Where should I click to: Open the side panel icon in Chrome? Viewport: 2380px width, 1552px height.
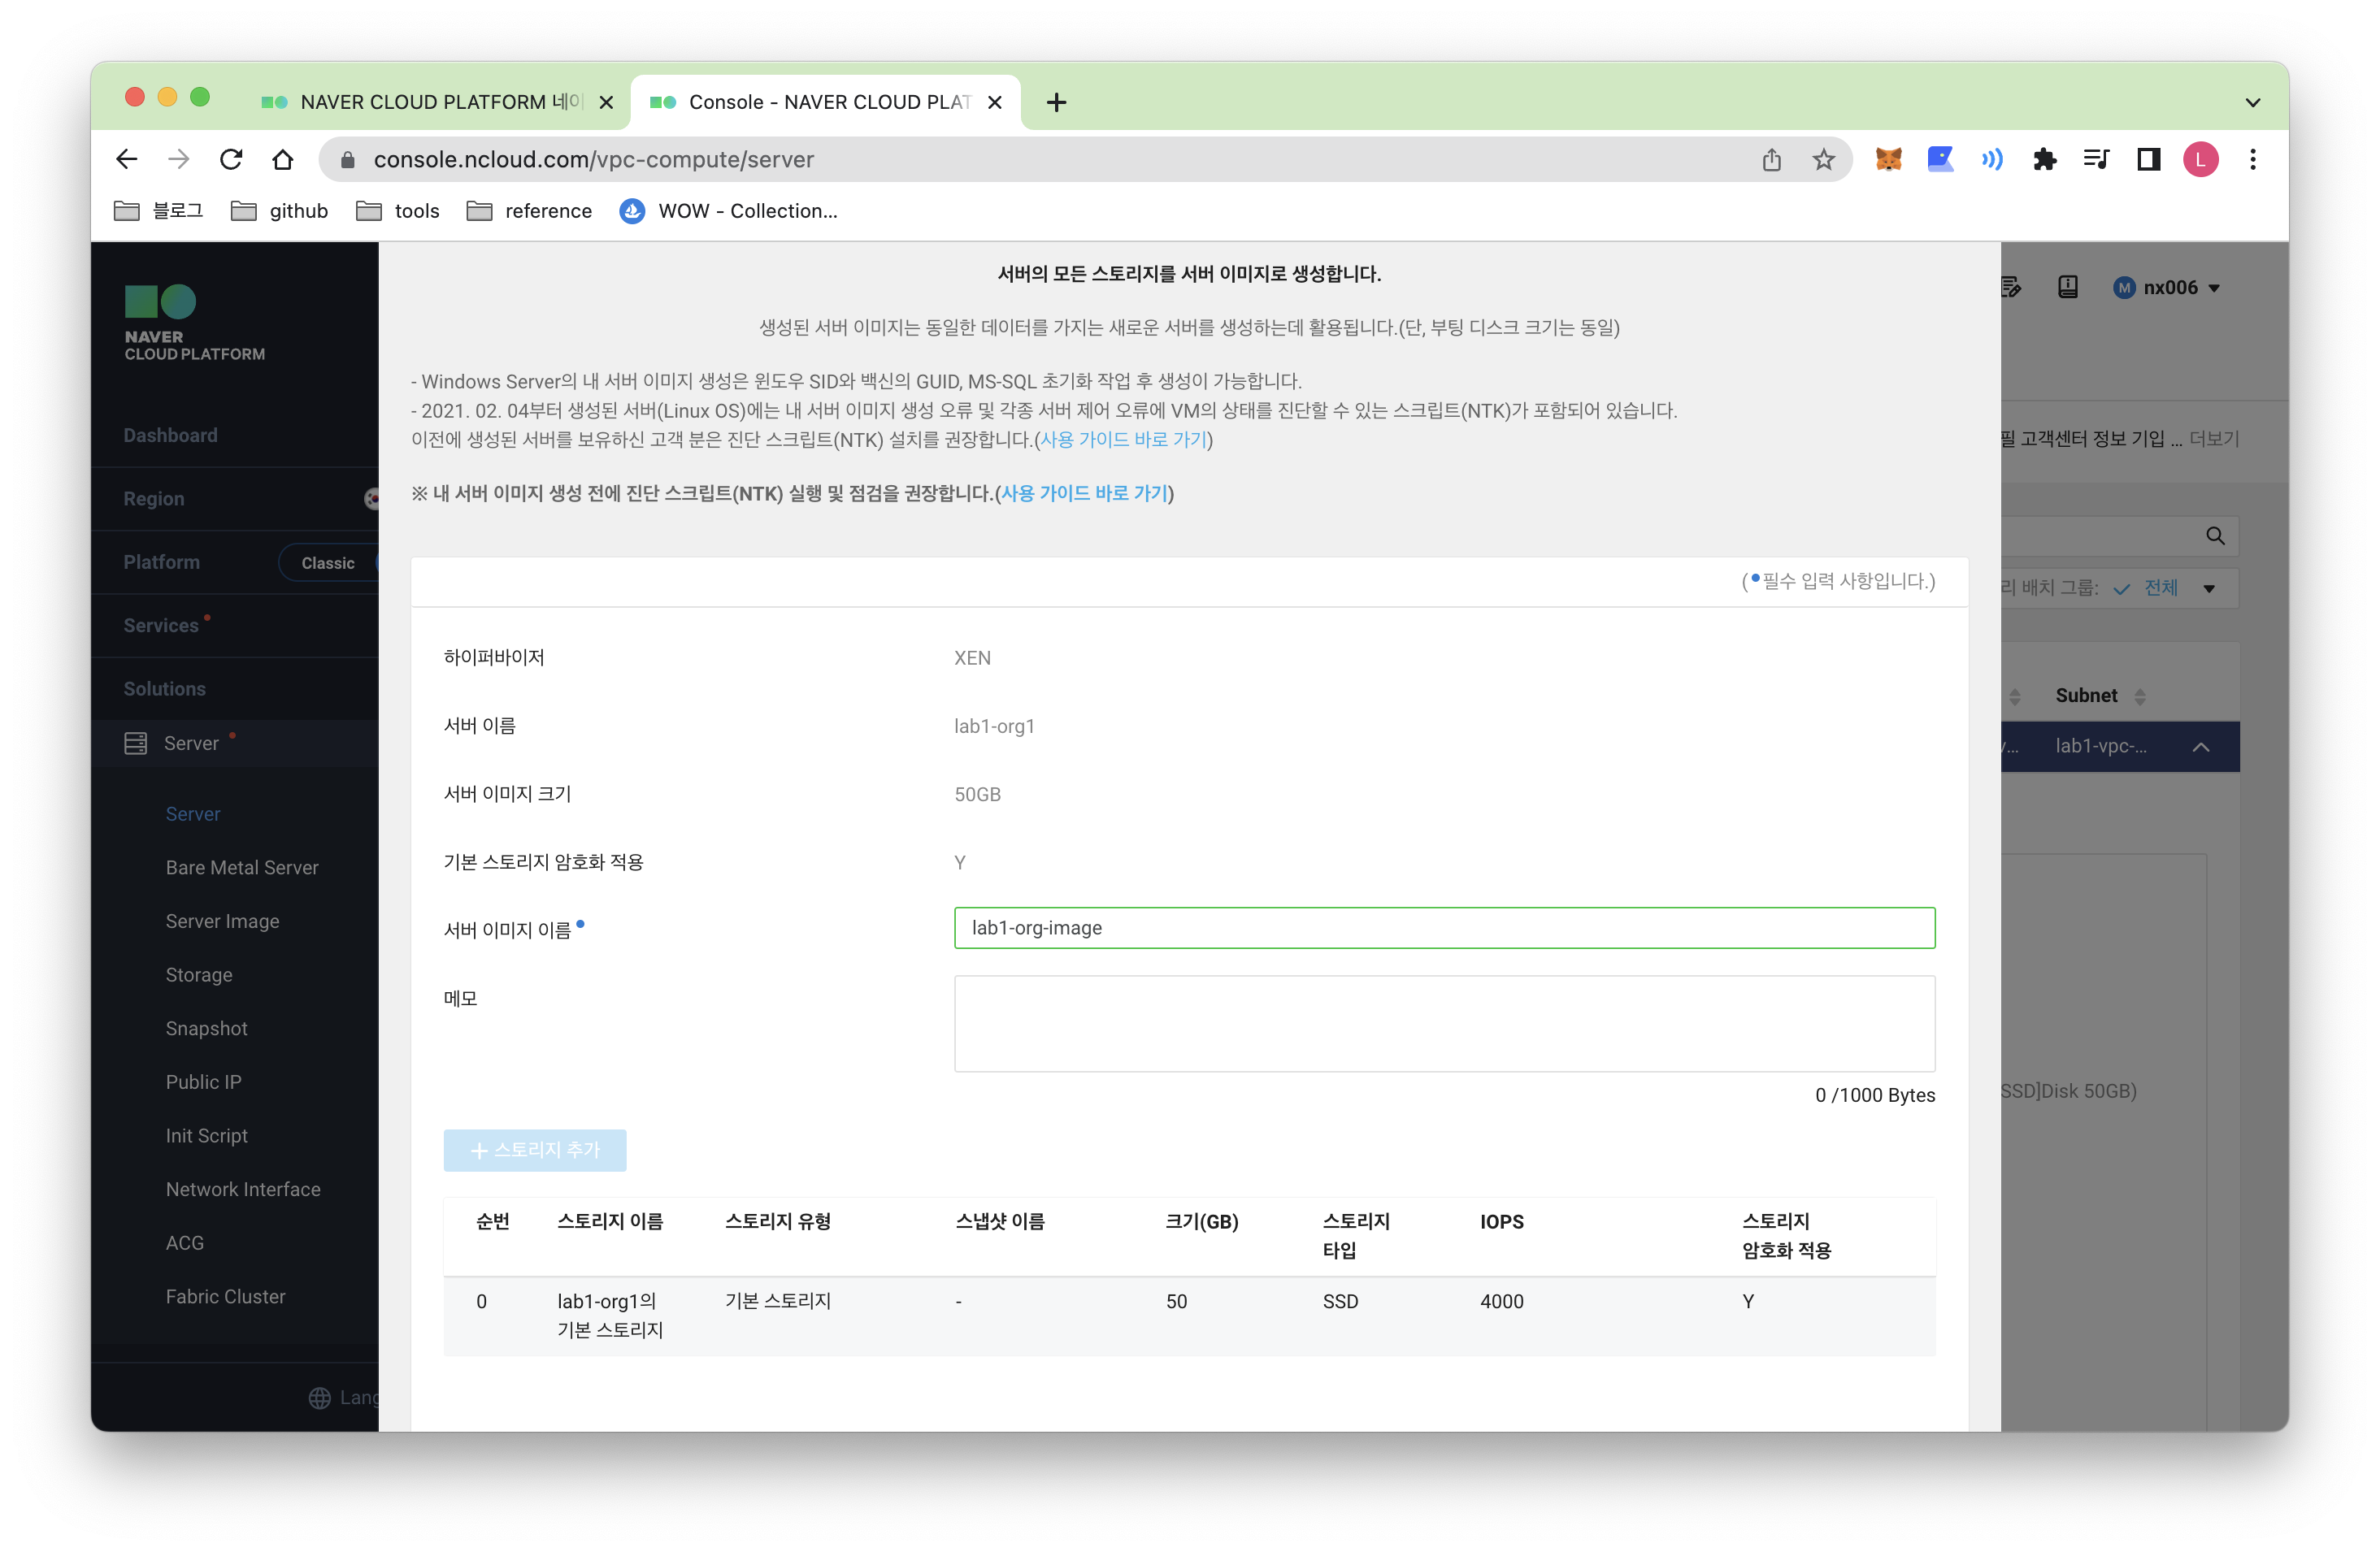pyautogui.click(x=2148, y=160)
